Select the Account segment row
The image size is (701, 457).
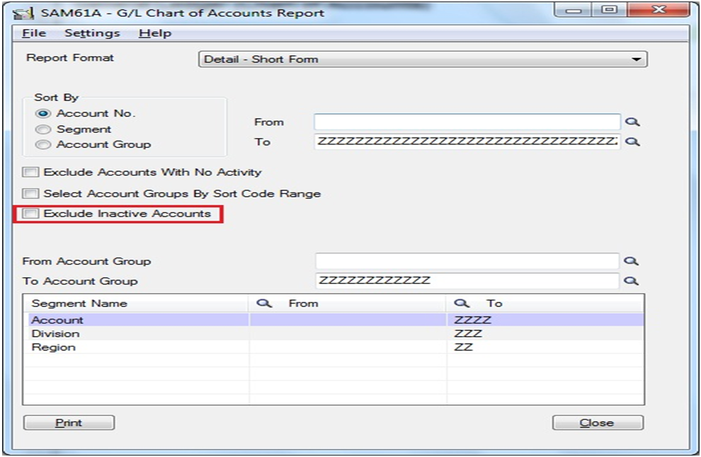click(x=333, y=320)
